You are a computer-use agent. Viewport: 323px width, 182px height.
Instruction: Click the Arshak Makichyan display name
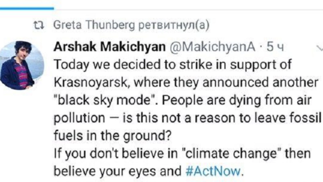point(110,47)
